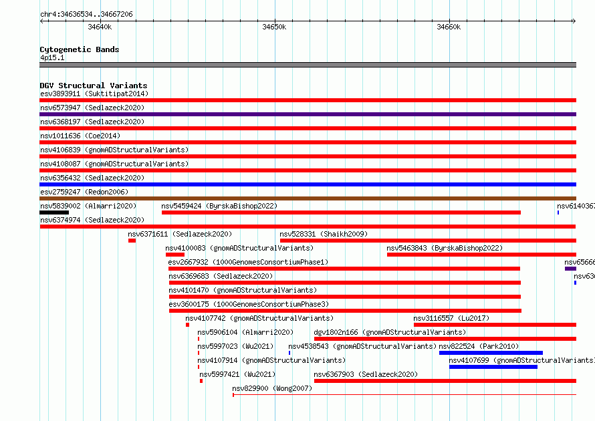Select the red nsv528331 Shaikh2009 bar
The height and width of the screenshot is (421, 595).
(428, 241)
